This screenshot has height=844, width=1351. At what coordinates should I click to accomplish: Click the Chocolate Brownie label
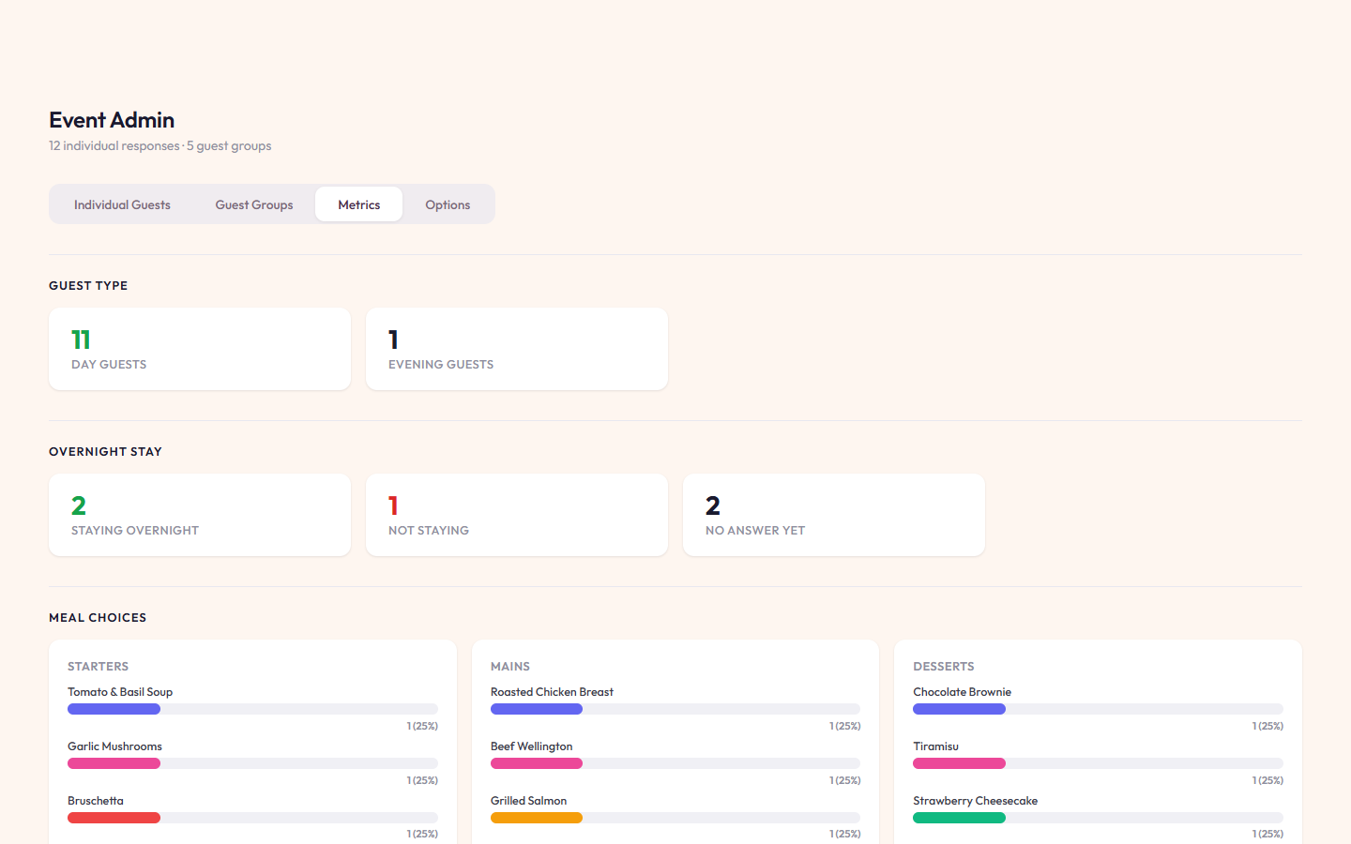pyautogui.click(x=962, y=692)
